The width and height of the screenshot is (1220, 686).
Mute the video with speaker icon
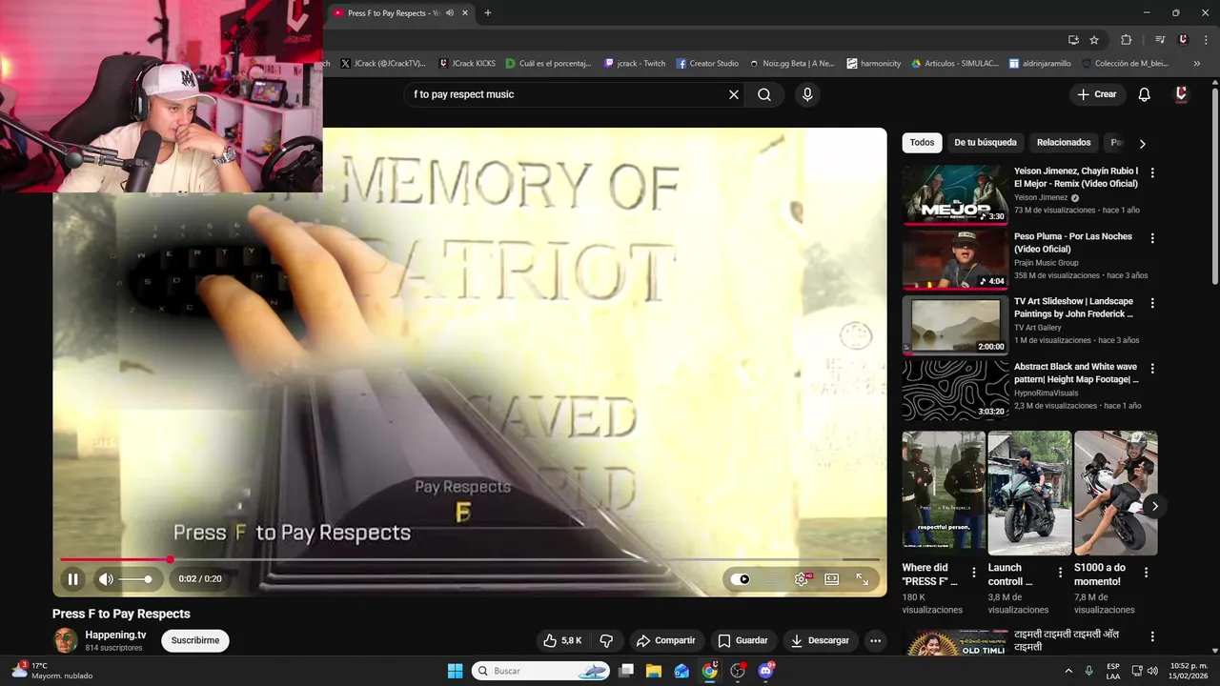point(106,579)
